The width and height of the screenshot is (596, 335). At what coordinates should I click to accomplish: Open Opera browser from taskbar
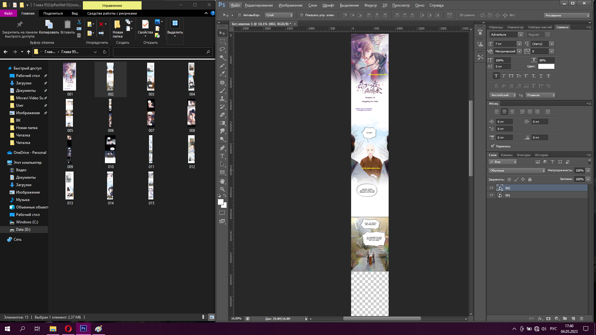(x=68, y=328)
